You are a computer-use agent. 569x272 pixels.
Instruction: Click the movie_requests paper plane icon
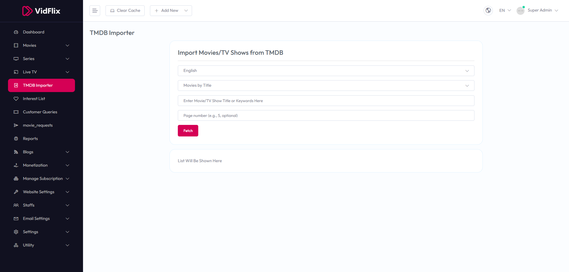pyautogui.click(x=16, y=125)
